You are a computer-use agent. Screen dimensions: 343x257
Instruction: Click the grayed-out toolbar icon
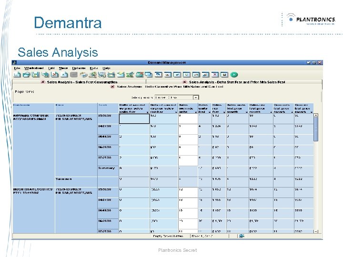tap(74, 75)
